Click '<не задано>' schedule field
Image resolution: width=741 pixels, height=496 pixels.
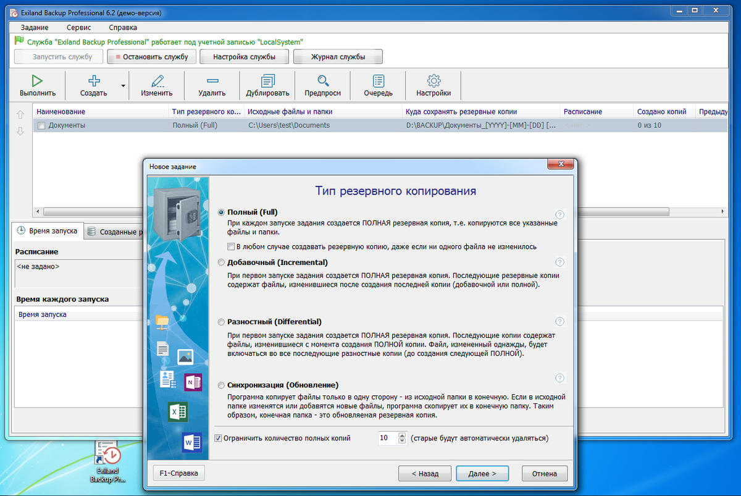[77, 272]
